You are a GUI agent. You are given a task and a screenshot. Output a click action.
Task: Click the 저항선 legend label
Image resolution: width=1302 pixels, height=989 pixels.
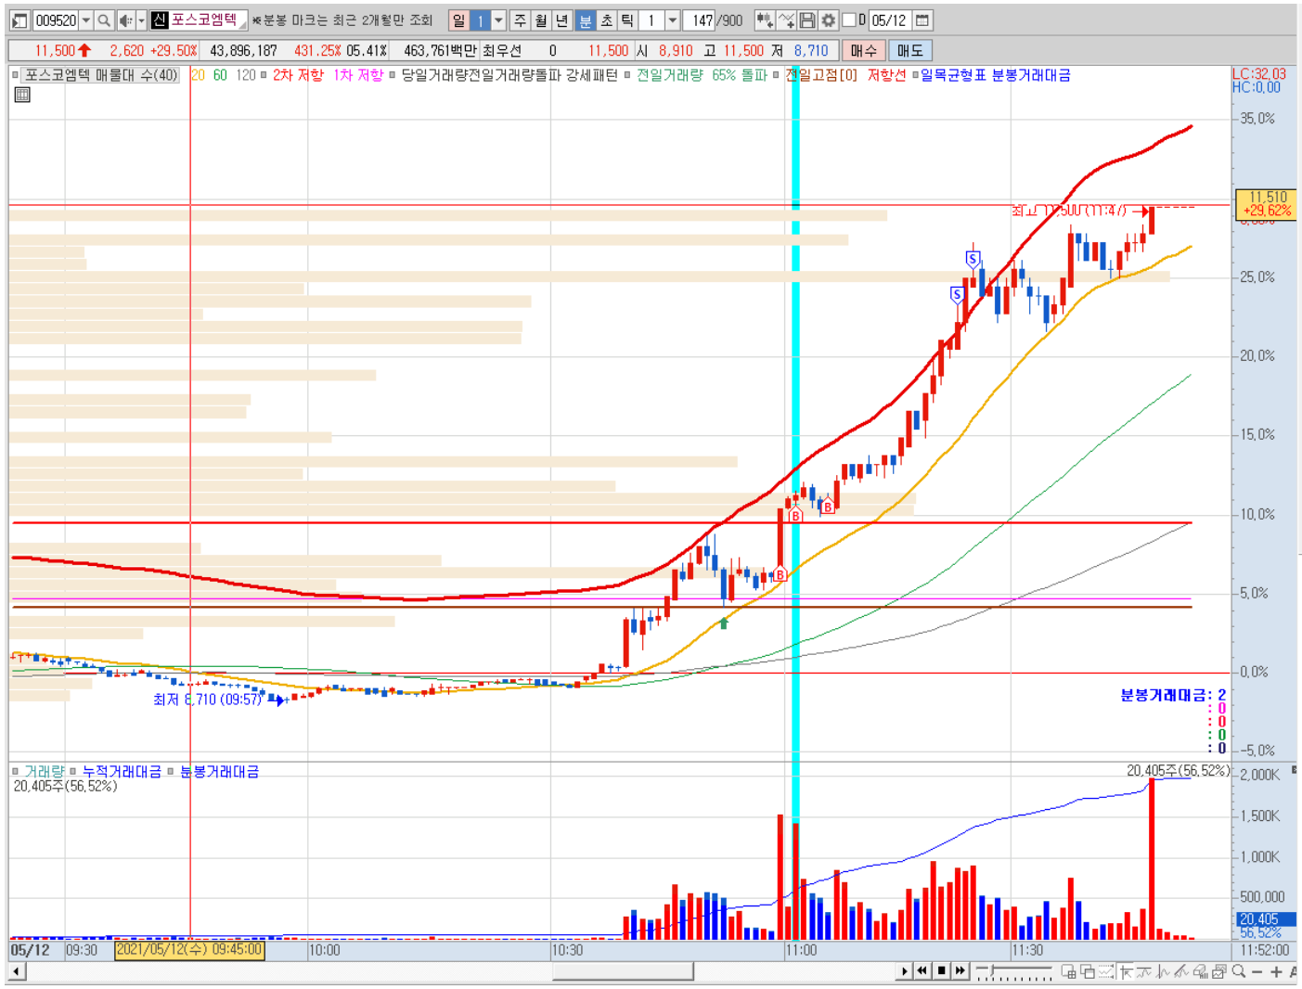886,75
